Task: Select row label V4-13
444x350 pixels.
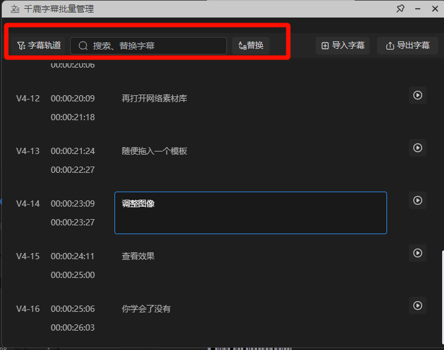Action: point(28,151)
